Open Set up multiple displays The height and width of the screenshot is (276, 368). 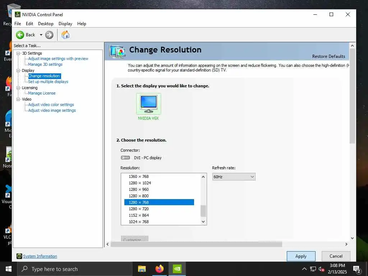pos(48,82)
